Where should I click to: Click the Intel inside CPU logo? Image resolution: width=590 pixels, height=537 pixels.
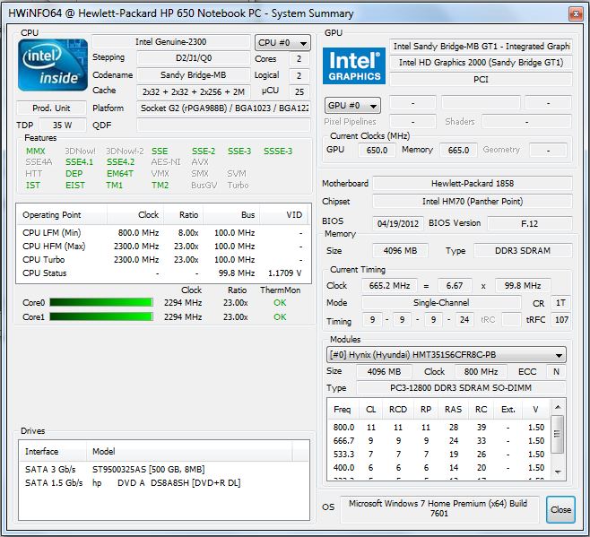[x=53, y=65]
